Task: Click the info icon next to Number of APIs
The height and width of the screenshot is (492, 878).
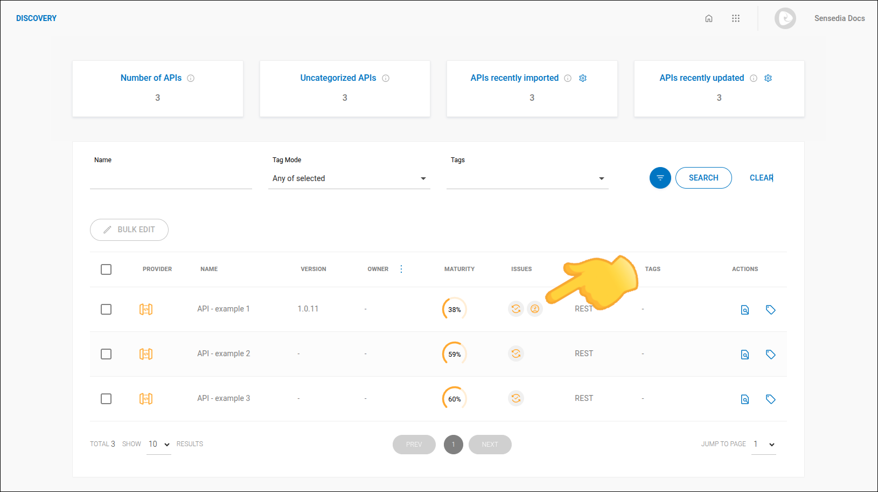Action: click(191, 78)
